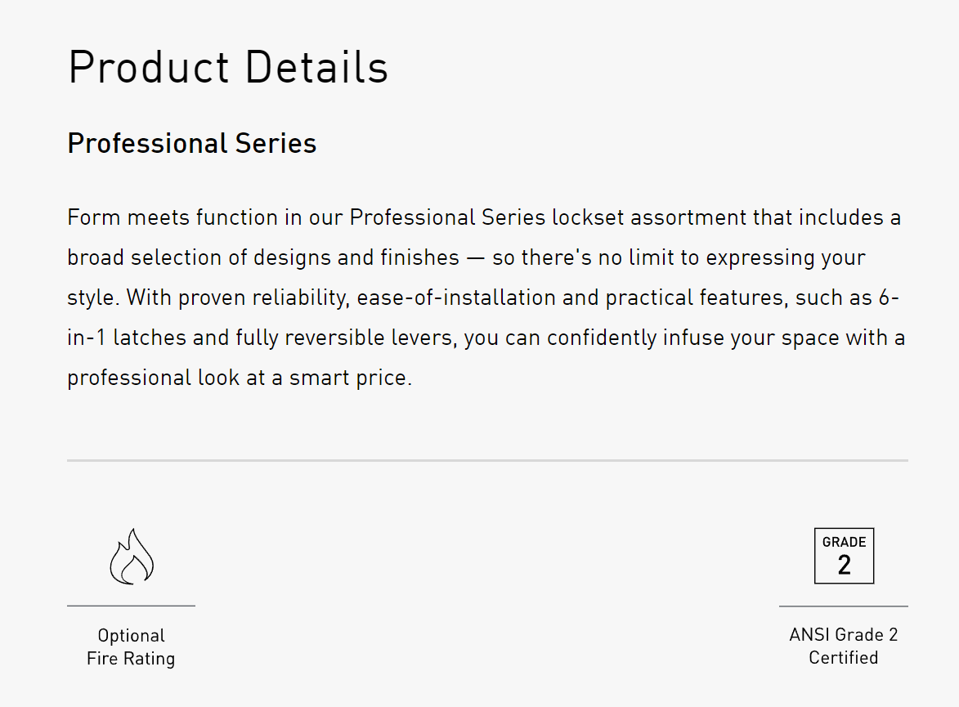Select the Professional Series subheading
Viewport: 959px width, 707px height.
pyautogui.click(x=192, y=144)
